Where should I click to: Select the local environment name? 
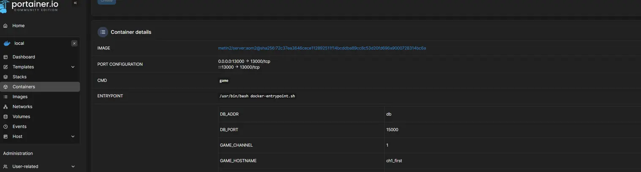(19, 44)
